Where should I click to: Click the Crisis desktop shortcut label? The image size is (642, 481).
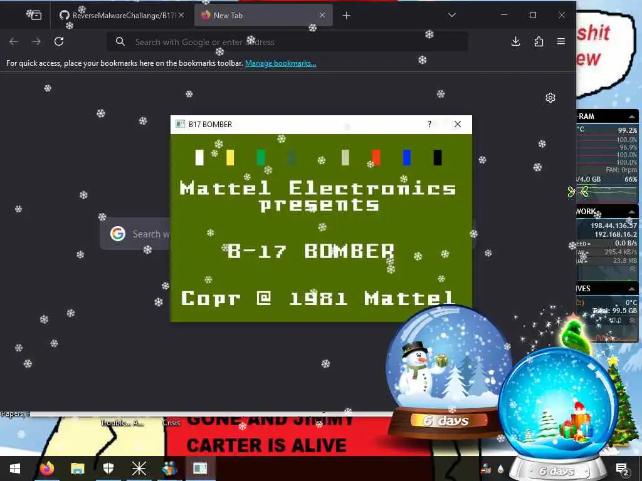(x=171, y=423)
